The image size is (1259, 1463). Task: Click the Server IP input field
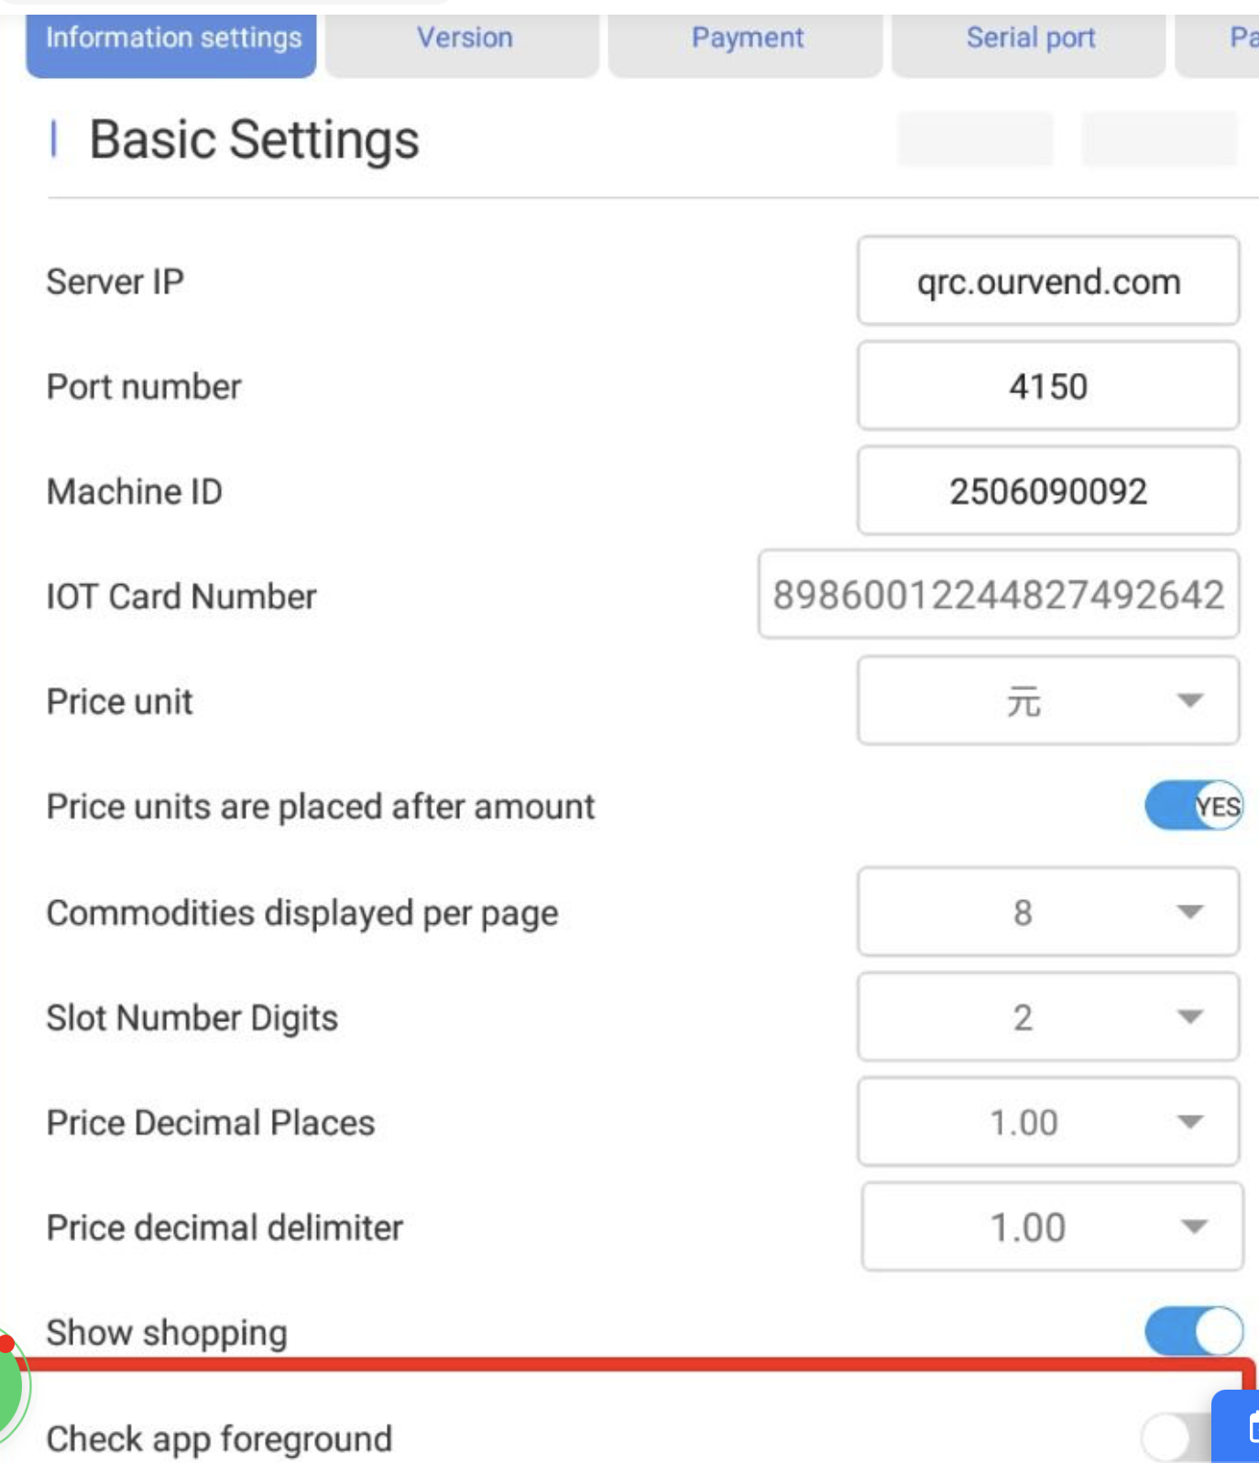[1047, 281]
